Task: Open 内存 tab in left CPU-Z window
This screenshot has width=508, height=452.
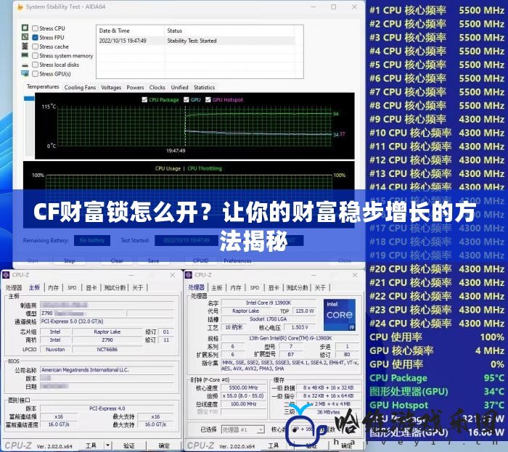Action: [54, 287]
